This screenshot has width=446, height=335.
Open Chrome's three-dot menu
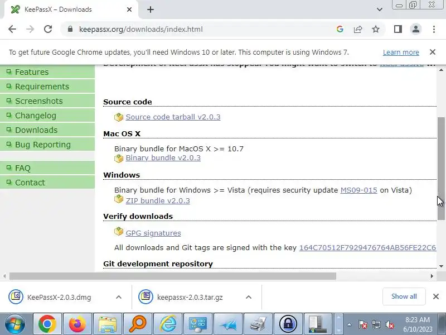[434, 29]
